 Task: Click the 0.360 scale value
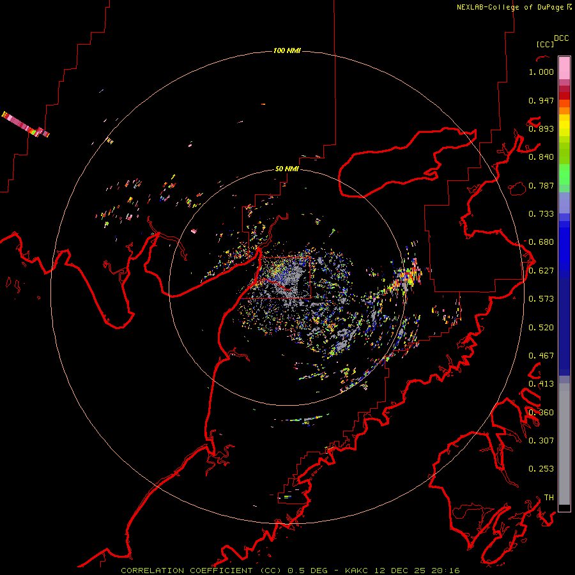[x=541, y=413]
